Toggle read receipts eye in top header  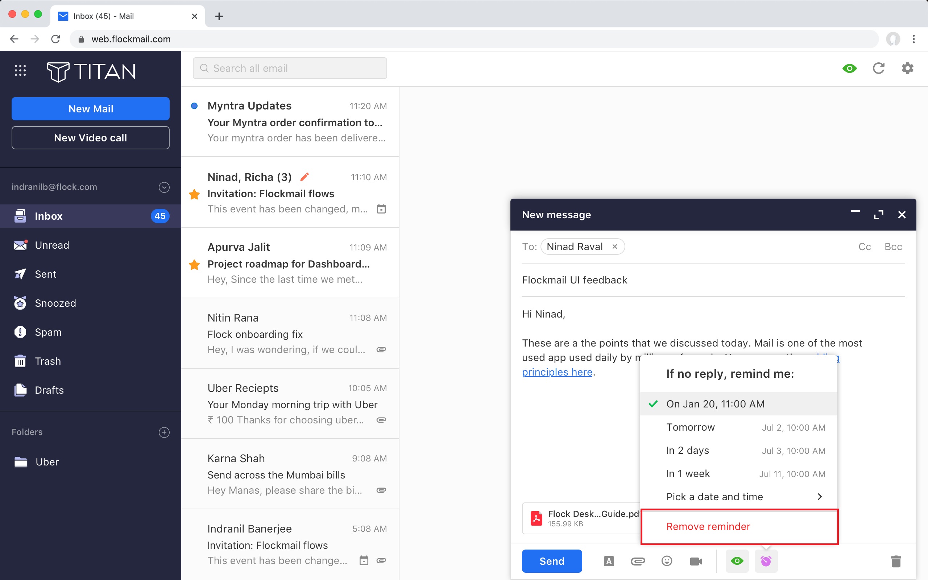click(849, 68)
